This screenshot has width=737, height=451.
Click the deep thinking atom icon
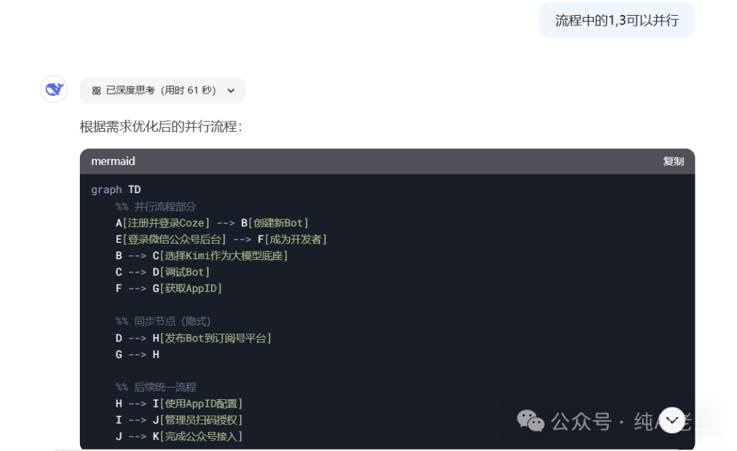click(96, 91)
